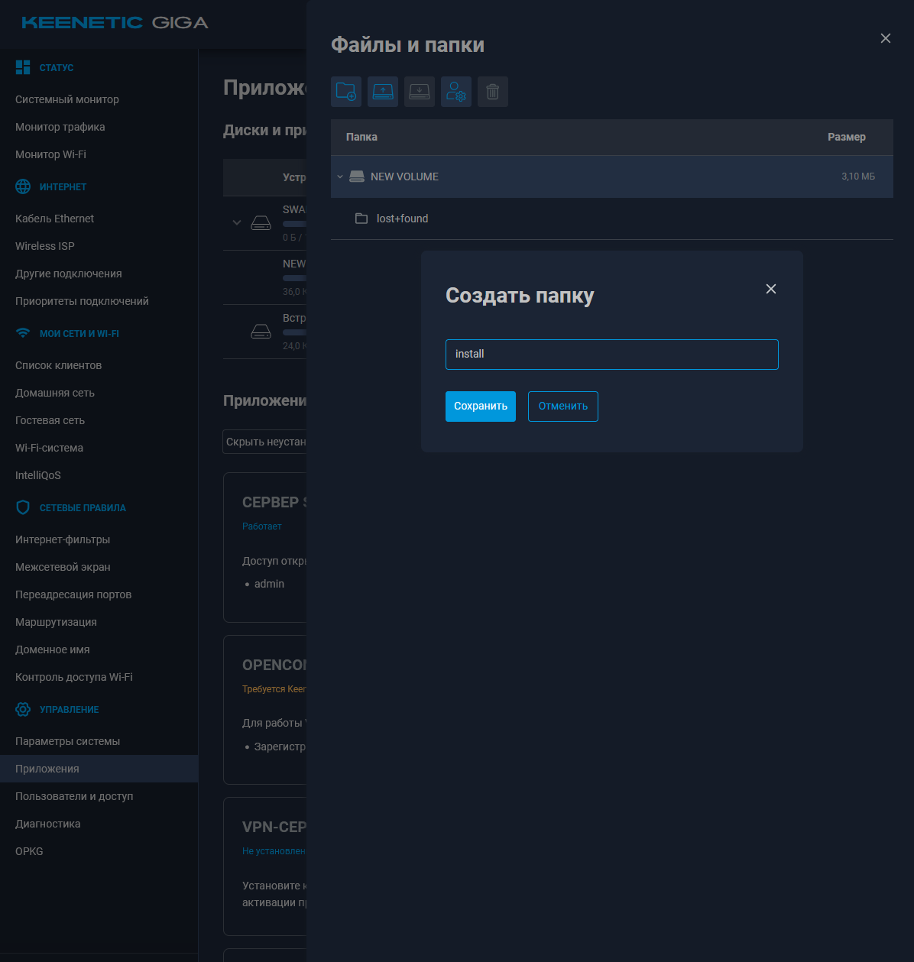This screenshot has width=914, height=962.
Task: Close the Create folder dialog
Action: (770, 289)
